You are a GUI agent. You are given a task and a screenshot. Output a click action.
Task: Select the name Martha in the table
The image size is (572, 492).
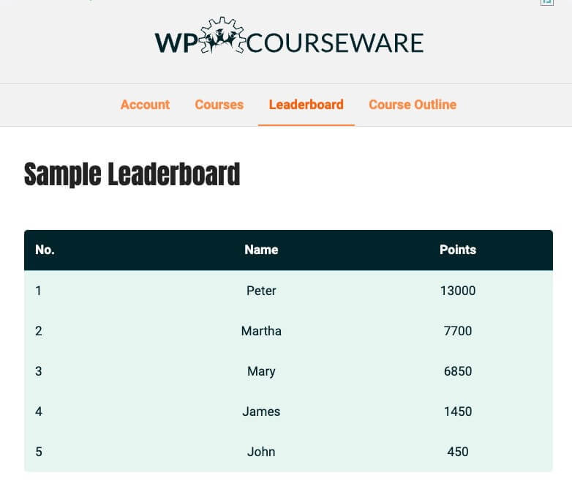(x=261, y=331)
